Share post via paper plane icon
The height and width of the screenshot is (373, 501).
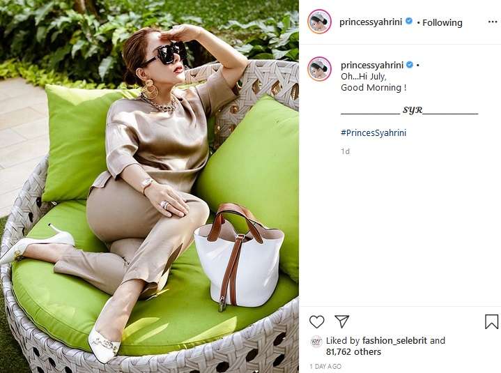341,321
